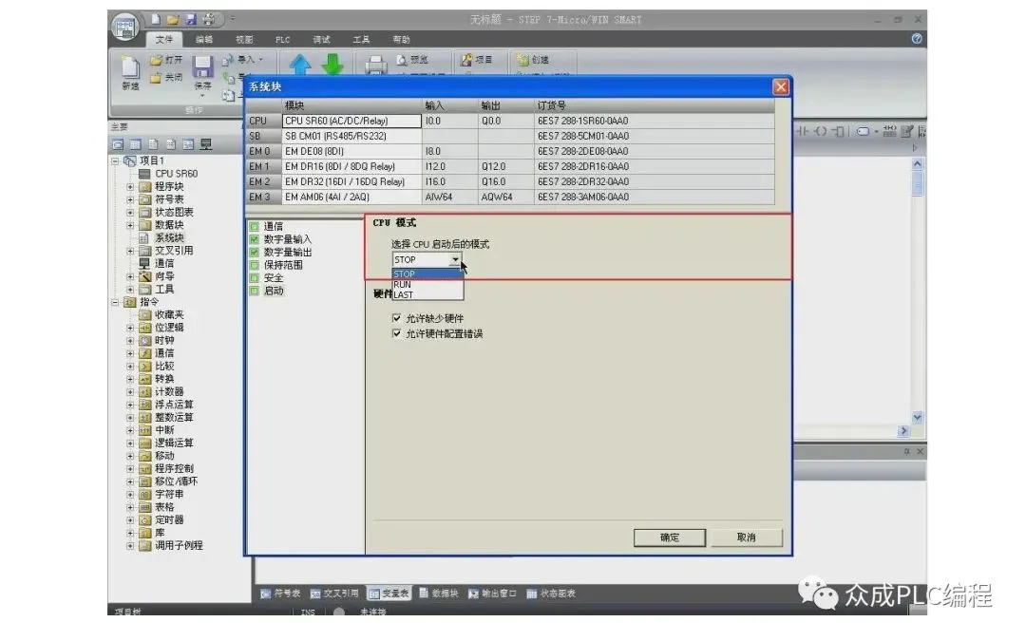Click the network monitor icon in project tree toolbar
1026x641 pixels.
(206, 144)
